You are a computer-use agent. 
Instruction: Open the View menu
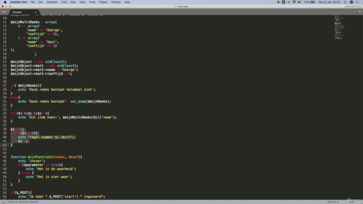(x=73, y=2)
